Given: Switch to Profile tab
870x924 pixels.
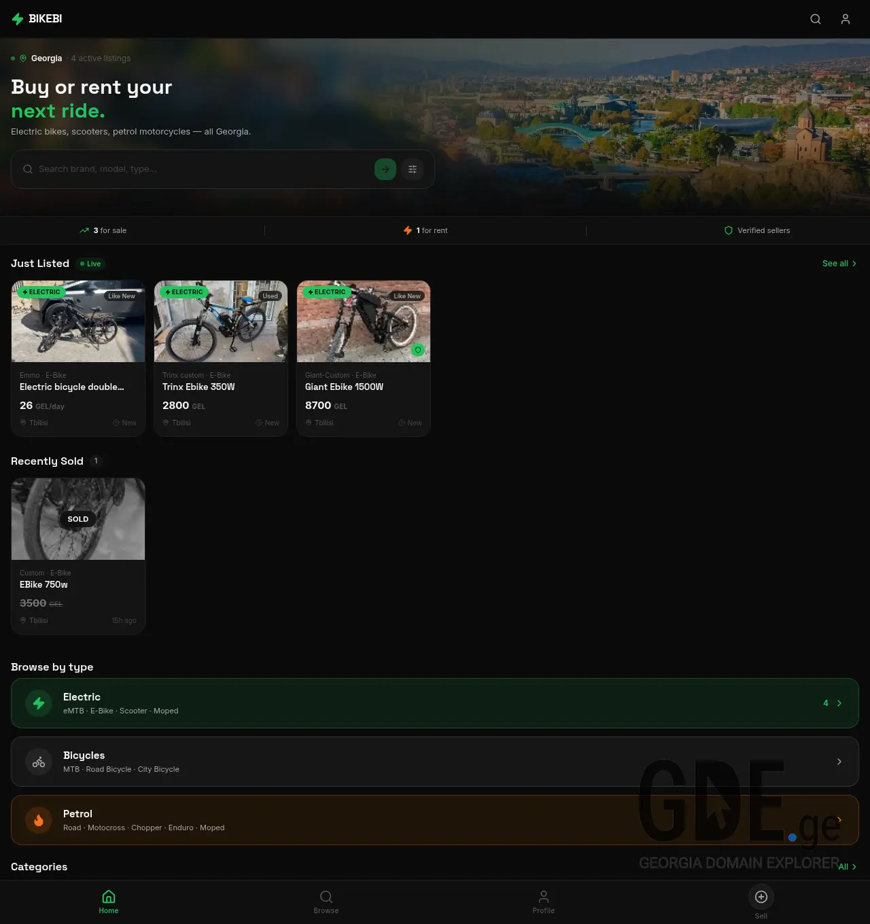Looking at the screenshot, I should coord(544,902).
